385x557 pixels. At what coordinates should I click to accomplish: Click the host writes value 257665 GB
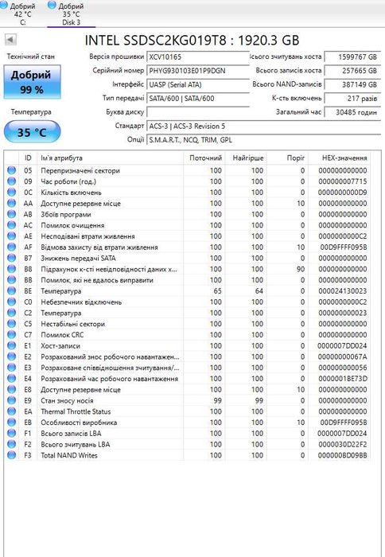[352, 71]
